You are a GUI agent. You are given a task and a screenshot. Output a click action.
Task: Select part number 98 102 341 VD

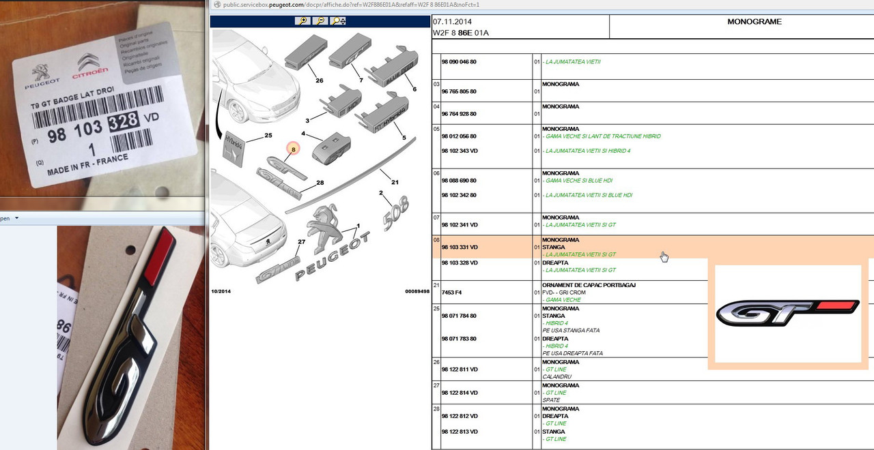click(460, 225)
